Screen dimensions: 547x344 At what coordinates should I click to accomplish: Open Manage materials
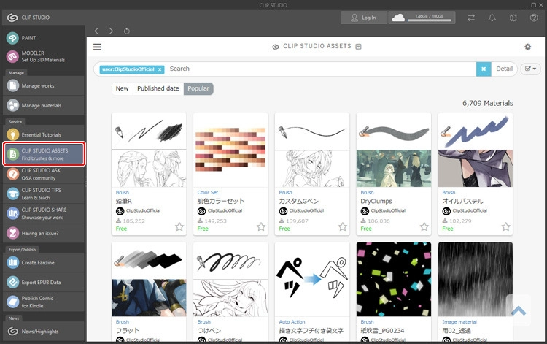[43, 105]
